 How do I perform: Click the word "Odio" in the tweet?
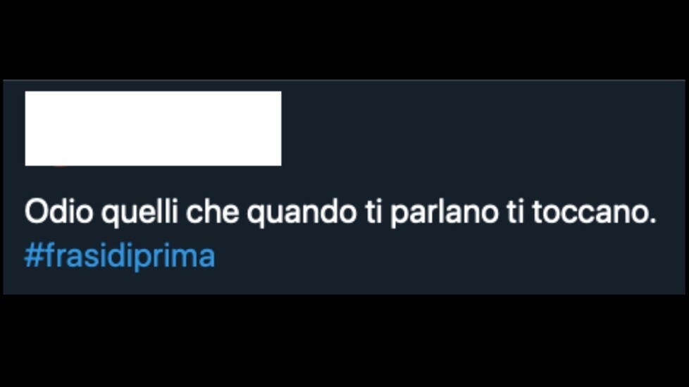point(59,212)
